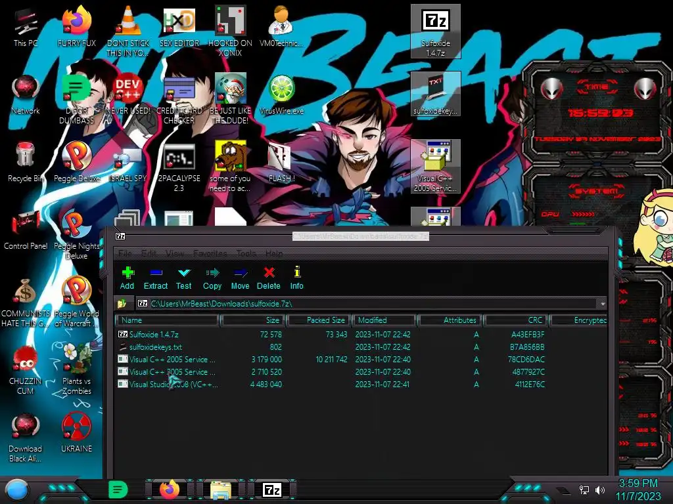The image size is (673, 504).
Task: Expand the address path dropdown arrow
Action: point(603,304)
